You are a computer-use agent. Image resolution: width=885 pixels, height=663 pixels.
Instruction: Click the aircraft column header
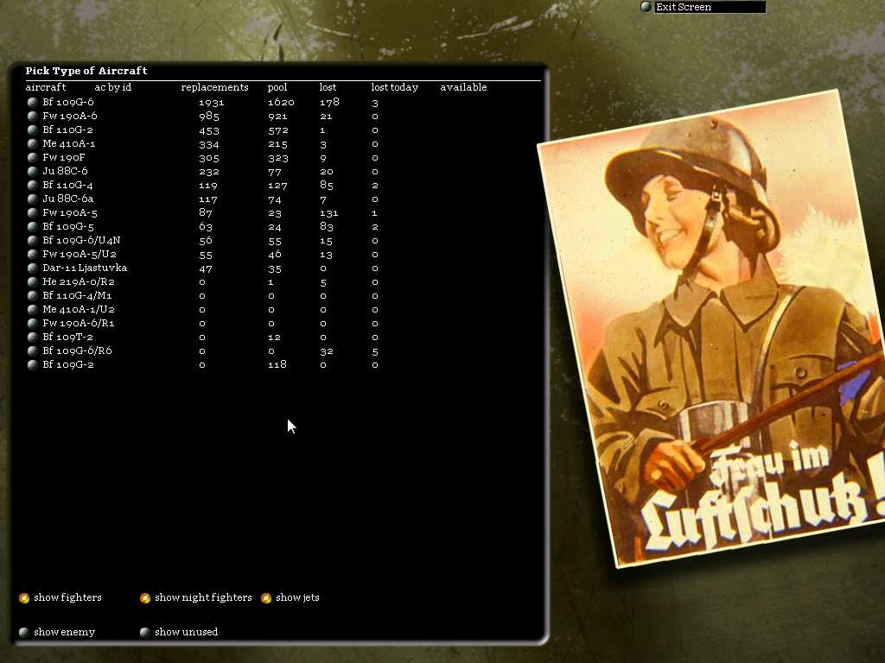click(46, 87)
